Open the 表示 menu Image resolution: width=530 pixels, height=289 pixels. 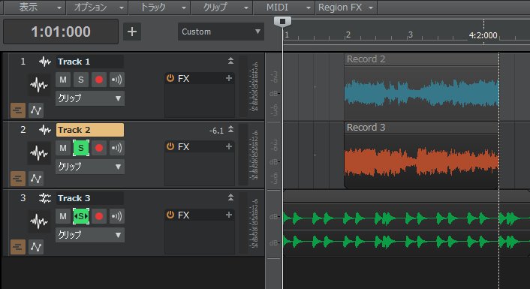pos(34,7)
